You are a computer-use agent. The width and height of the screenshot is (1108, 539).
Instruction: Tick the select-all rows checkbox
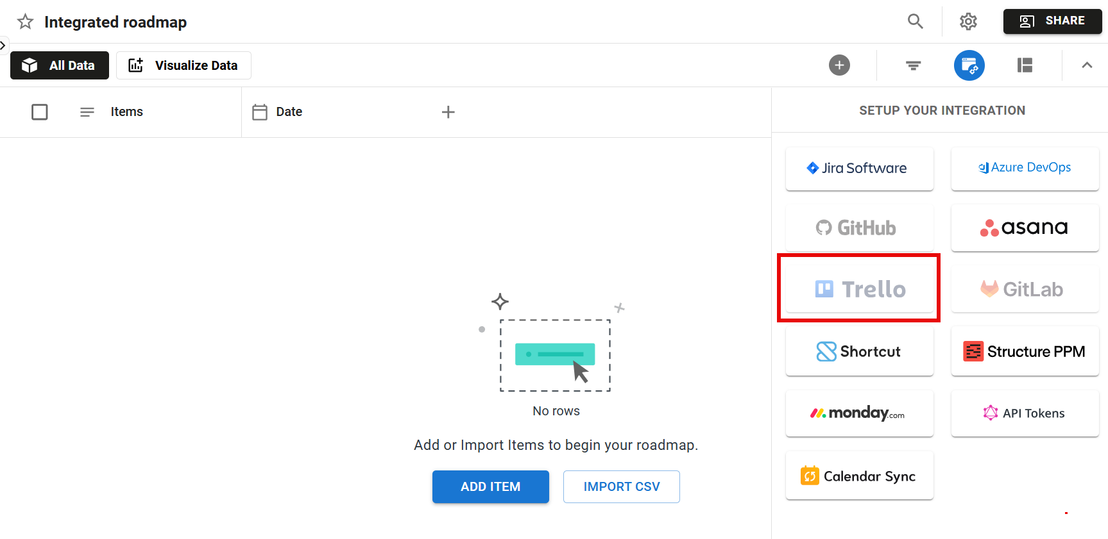pyautogui.click(x=40, y=112)
